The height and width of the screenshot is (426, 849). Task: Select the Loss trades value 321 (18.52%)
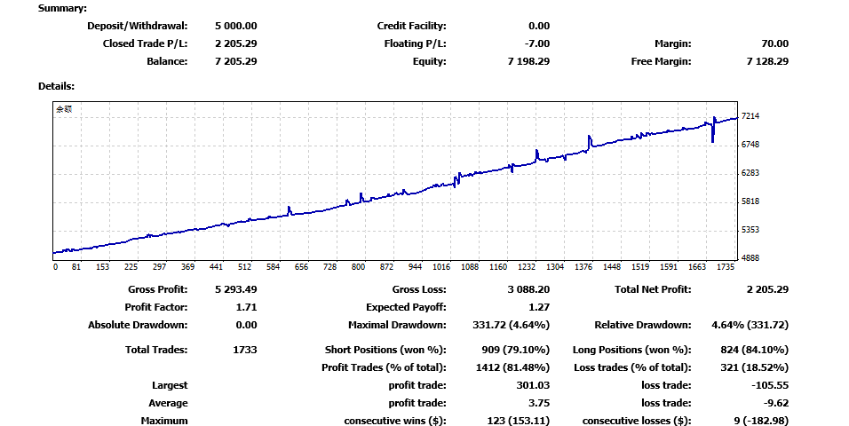tap(754, 368)
